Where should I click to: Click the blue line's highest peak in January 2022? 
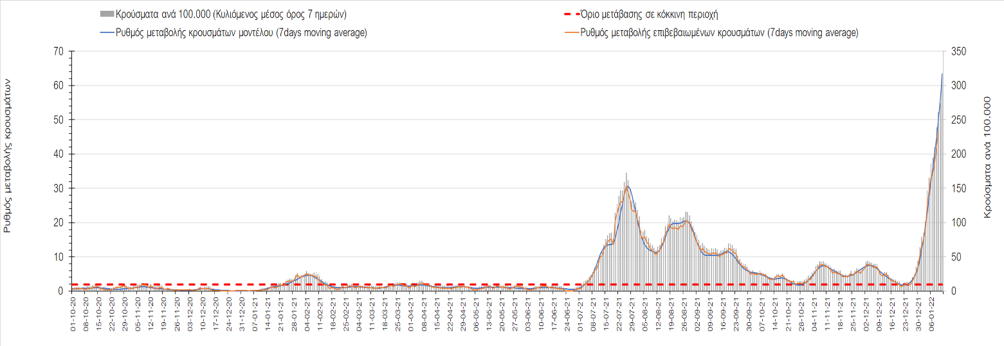[x=942, y=74]
